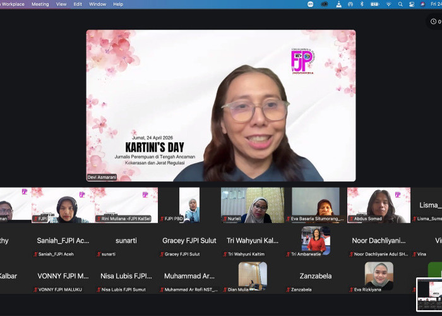Viewport: 442px width, 316px height.
Task: Open the Bluetooth status menu
Action: (x=362, y=4)
